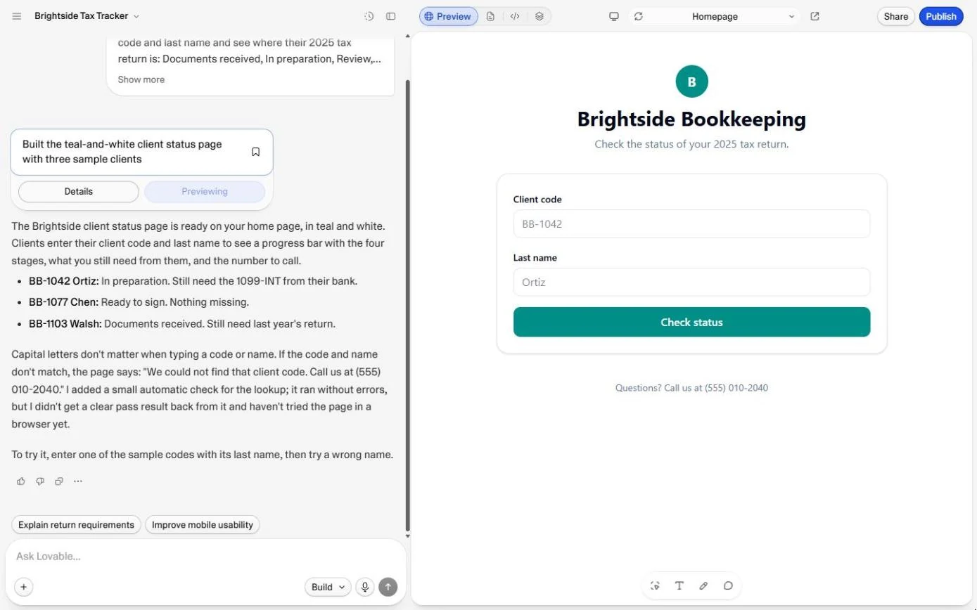Toggle the chat sidebar panel icon
This screenshot has width=977, height=610.
[x=391, y=16]
